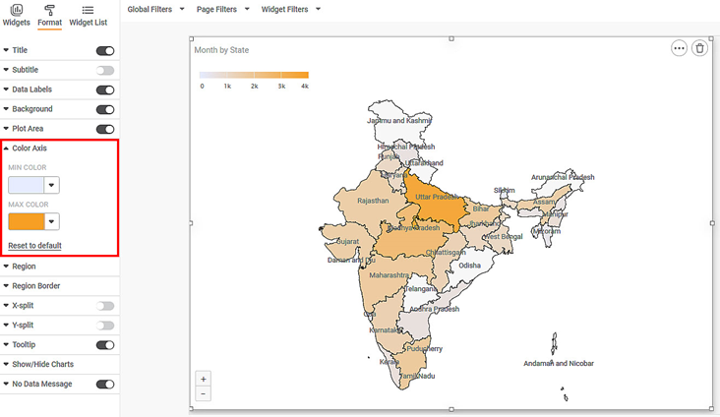720x417 pixels.
Task: Expand the Region Border section
Action: pos(35,286)
